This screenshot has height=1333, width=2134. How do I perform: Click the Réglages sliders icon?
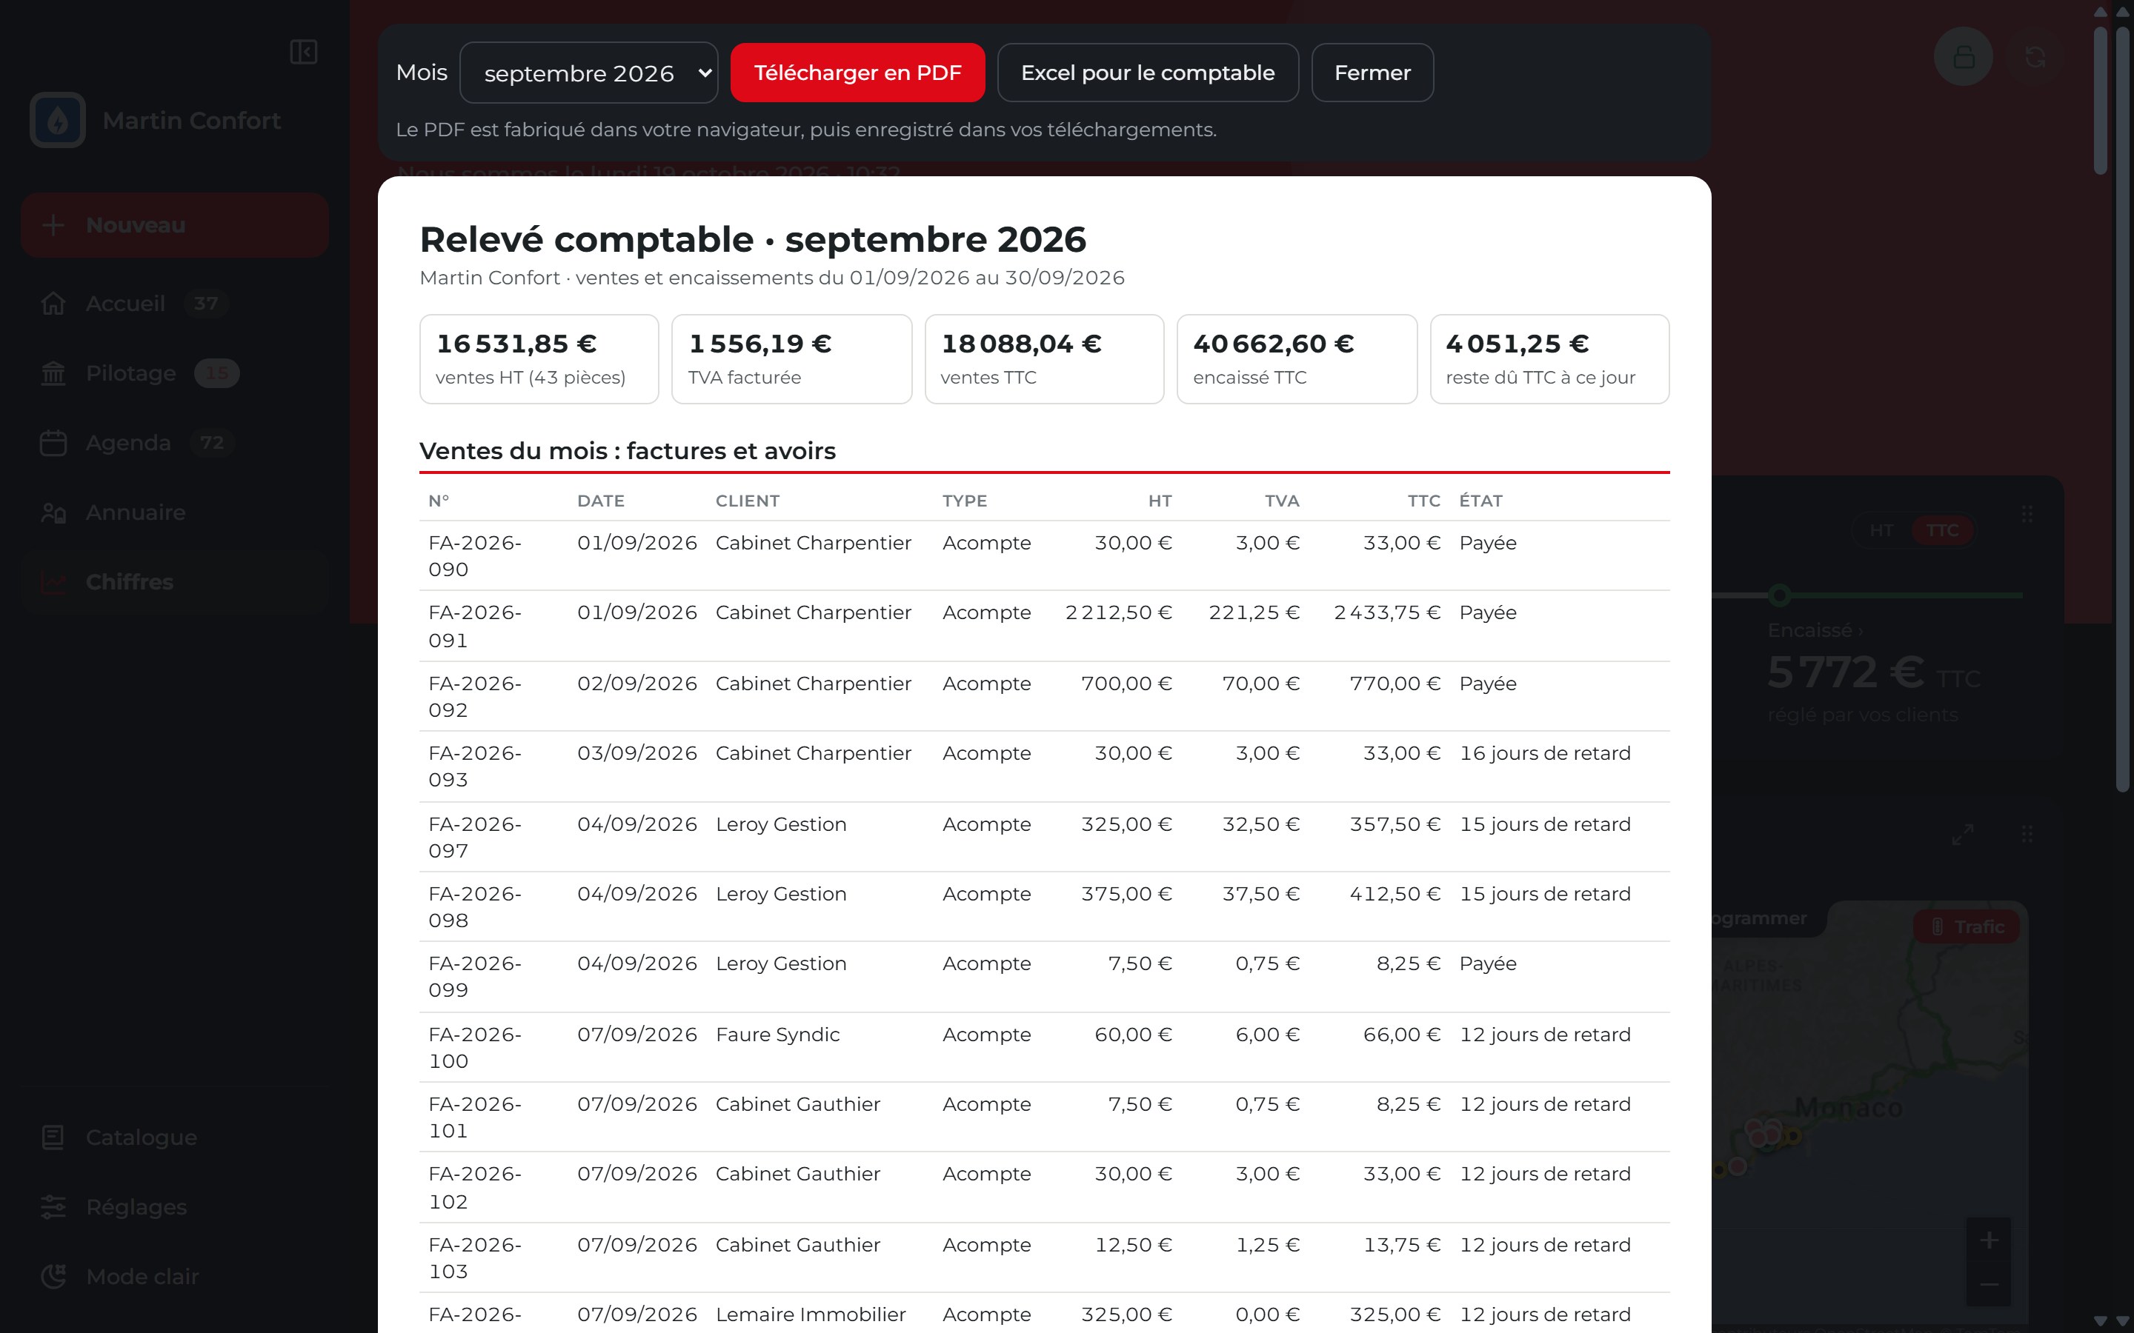(53, 1207)
